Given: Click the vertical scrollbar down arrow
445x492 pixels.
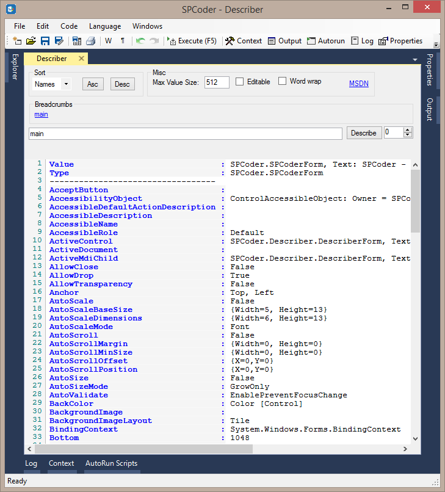Looking at the screenshot, I should [415, 439].
